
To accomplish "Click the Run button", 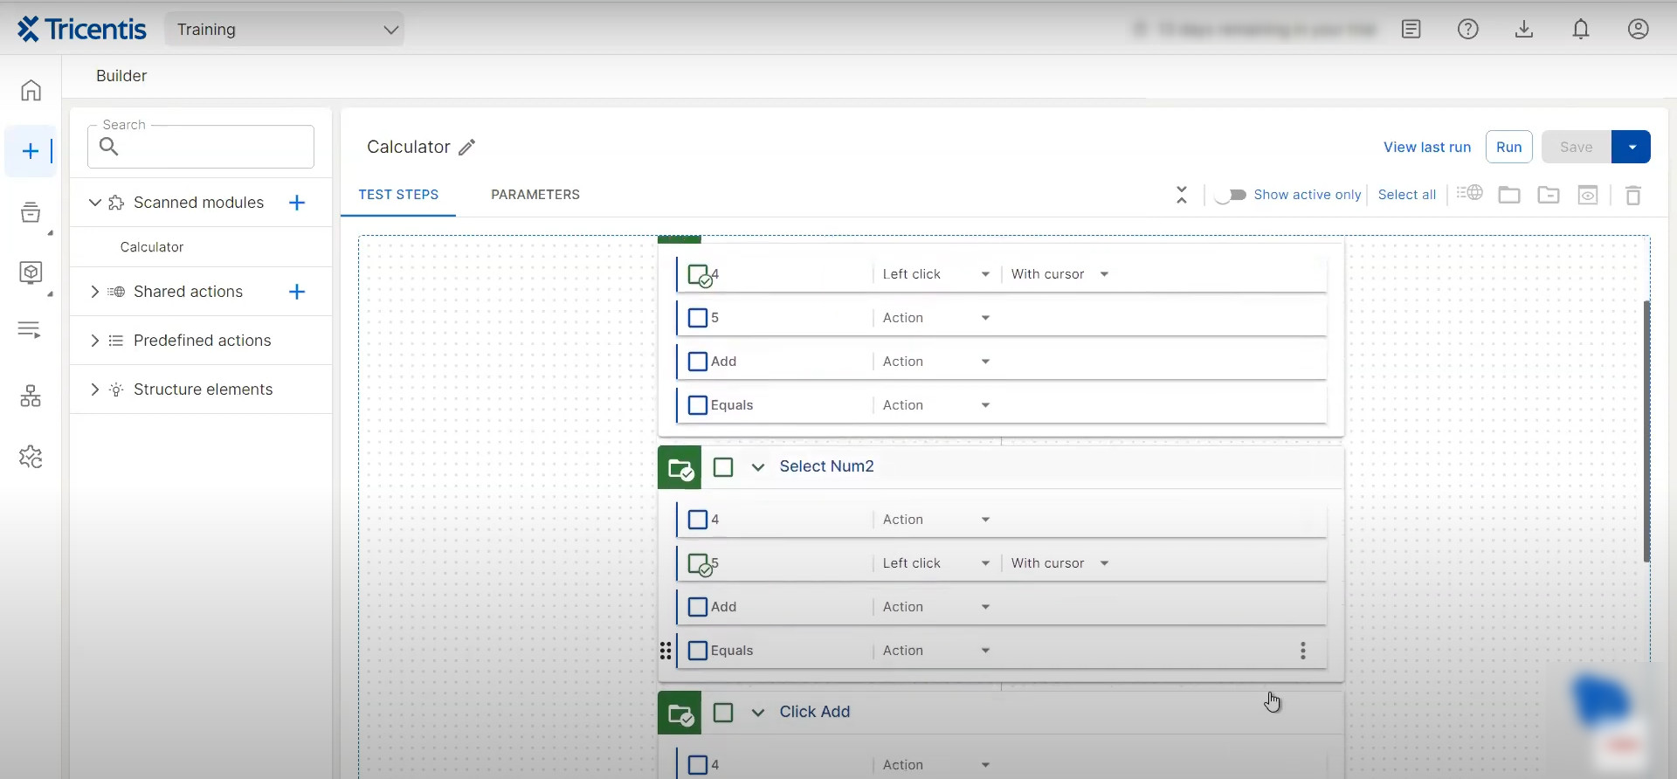I will (1508, 148).
